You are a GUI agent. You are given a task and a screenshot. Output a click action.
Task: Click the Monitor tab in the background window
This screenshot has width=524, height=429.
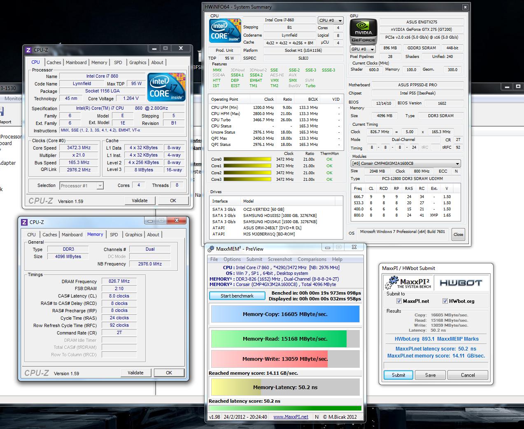click(13, 99)
